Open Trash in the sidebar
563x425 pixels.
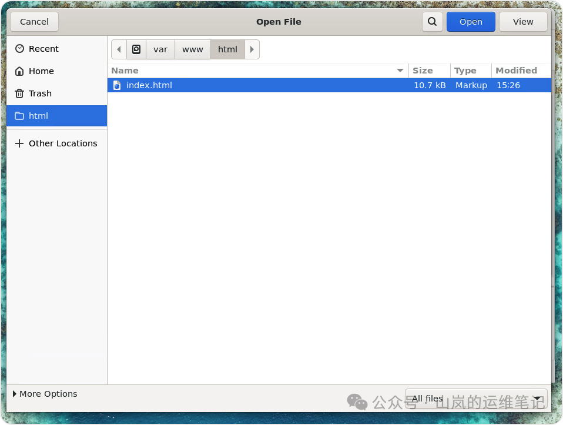[57, 93]
